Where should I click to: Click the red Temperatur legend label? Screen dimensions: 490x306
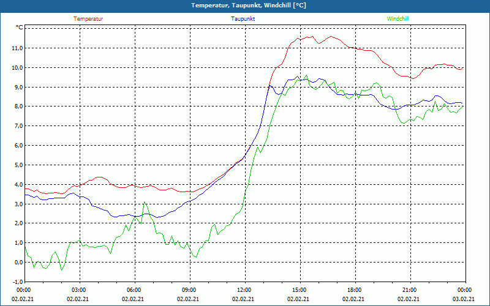click(x=88, y=19)
